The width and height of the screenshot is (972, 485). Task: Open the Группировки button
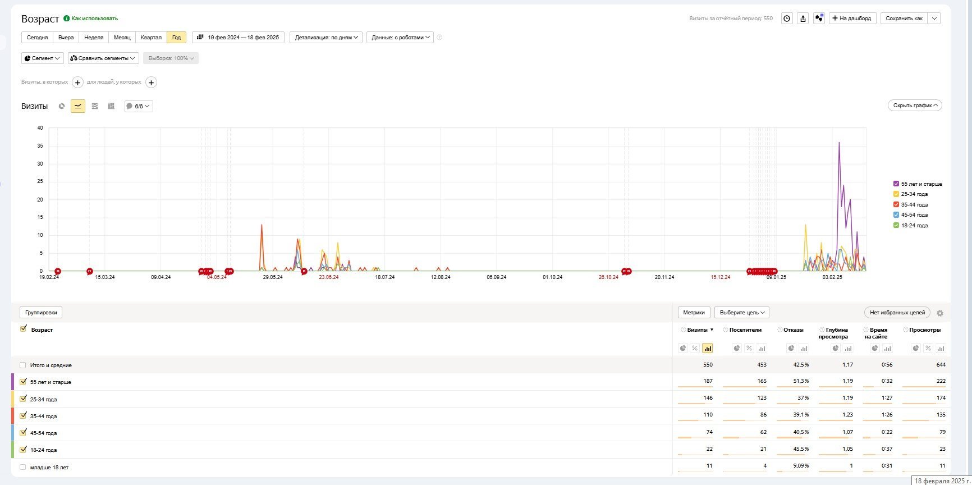[41, 313]
